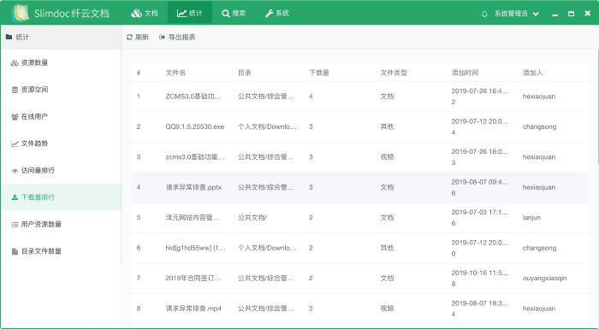The height and width of the screenshot is (329, 599).
Task: Select 资源数量 in the sidebar
Action: pos(61,63)
